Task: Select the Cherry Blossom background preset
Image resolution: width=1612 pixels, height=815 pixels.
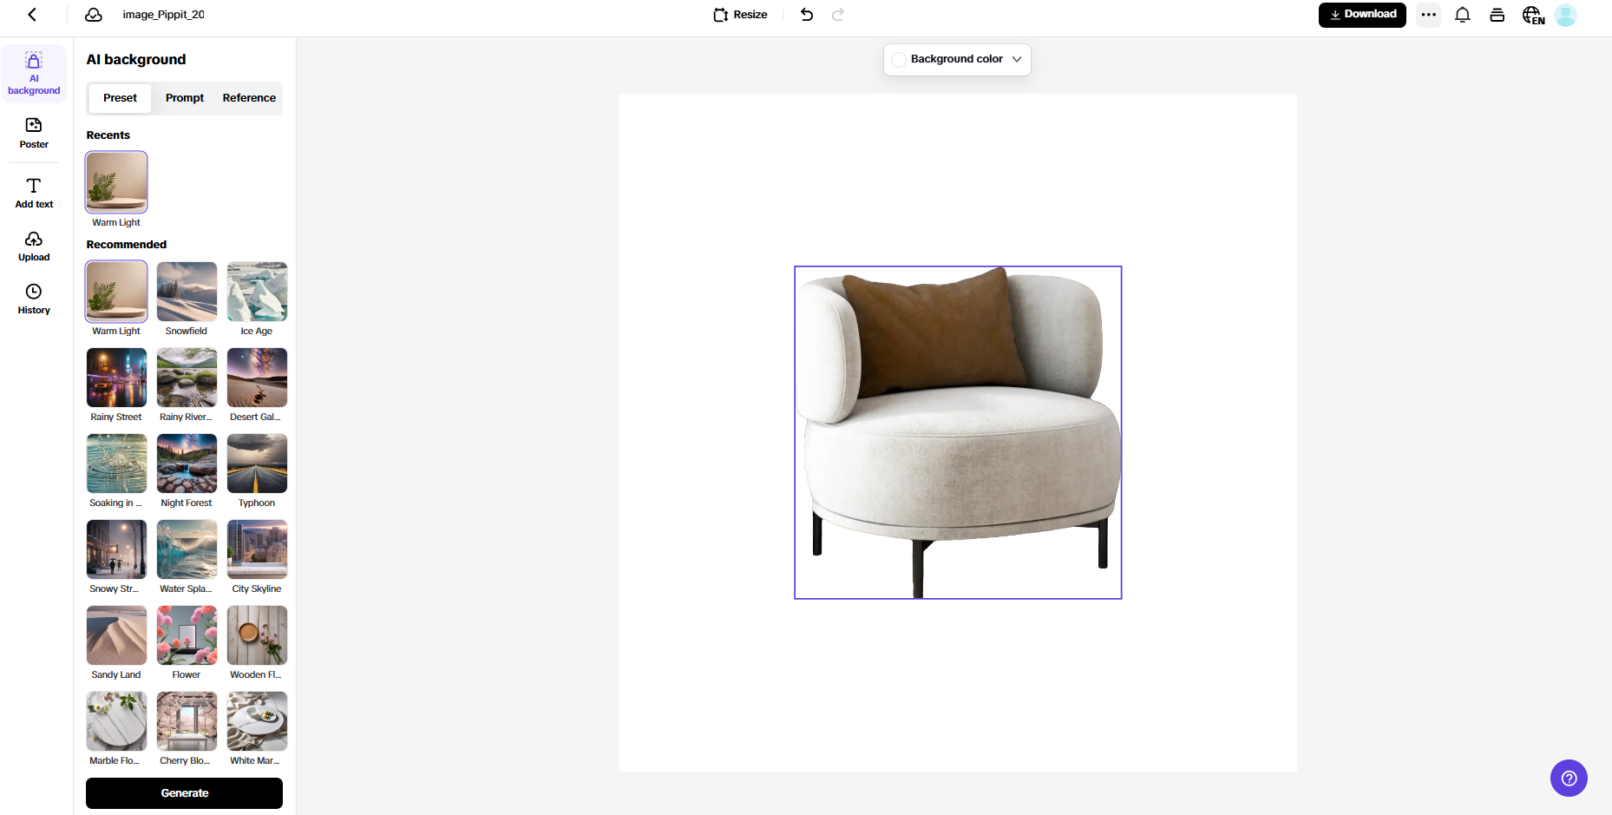Action: pyautogui.click(x=187, y=721)
